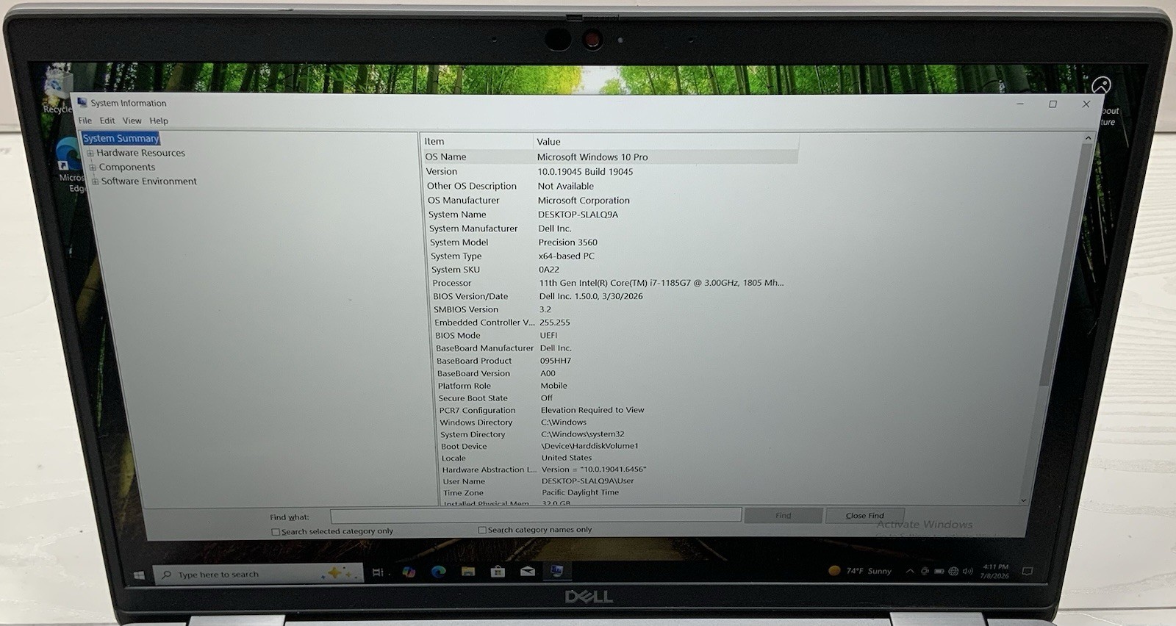Click the value Precision 3560
Screen dimensions: 1176x626
point(567,242)
